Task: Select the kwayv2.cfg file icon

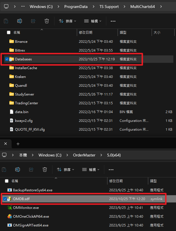Action: click(12, 121)
